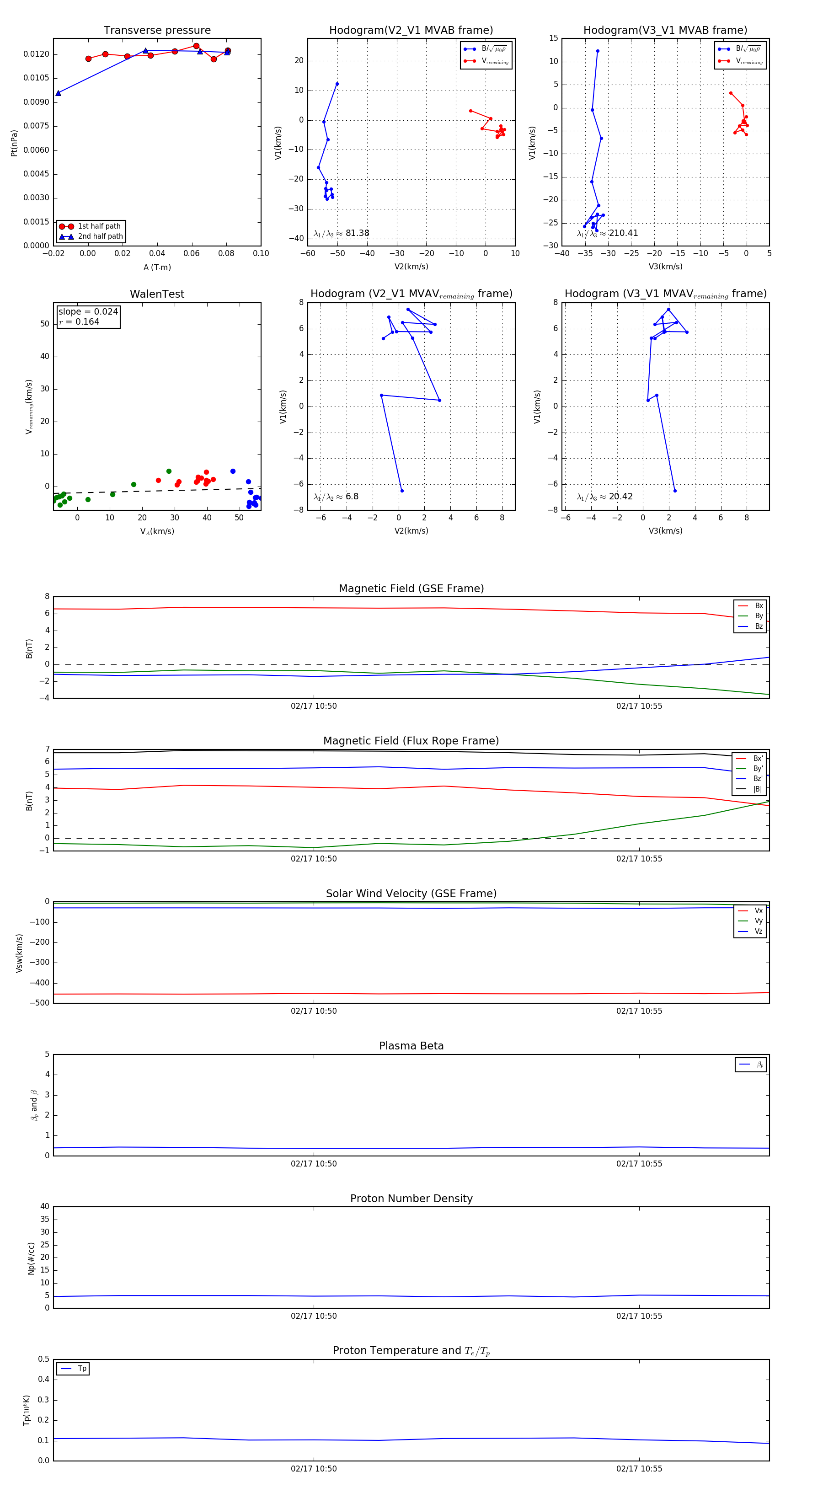
Task: Click the 'Bx' legend entry in GSE plot
Action: point(750,606)
